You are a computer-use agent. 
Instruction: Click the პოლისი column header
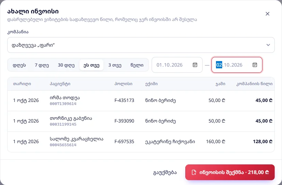[x=123, y=84]
